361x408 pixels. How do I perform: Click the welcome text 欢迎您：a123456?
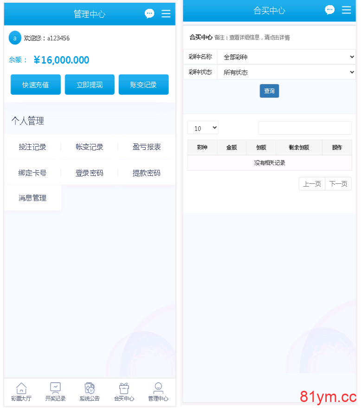pyautogui.click(x=46, y=38)
